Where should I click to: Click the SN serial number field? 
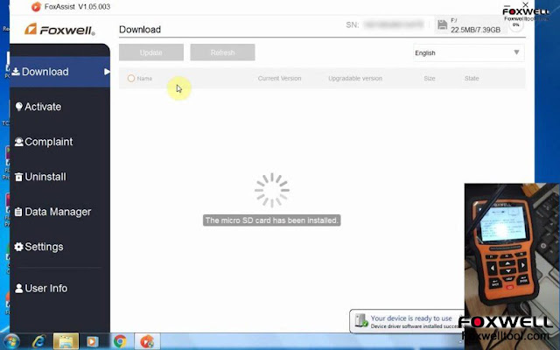click(393, 24)
